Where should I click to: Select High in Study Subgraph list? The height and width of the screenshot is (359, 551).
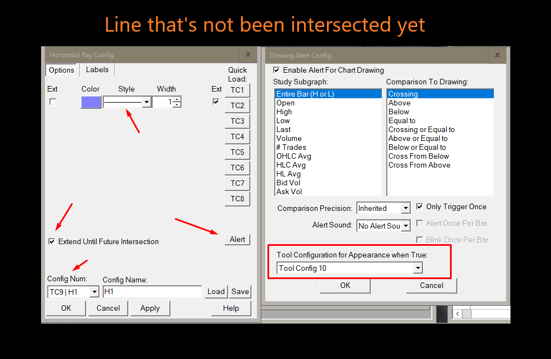coord(328,112)
